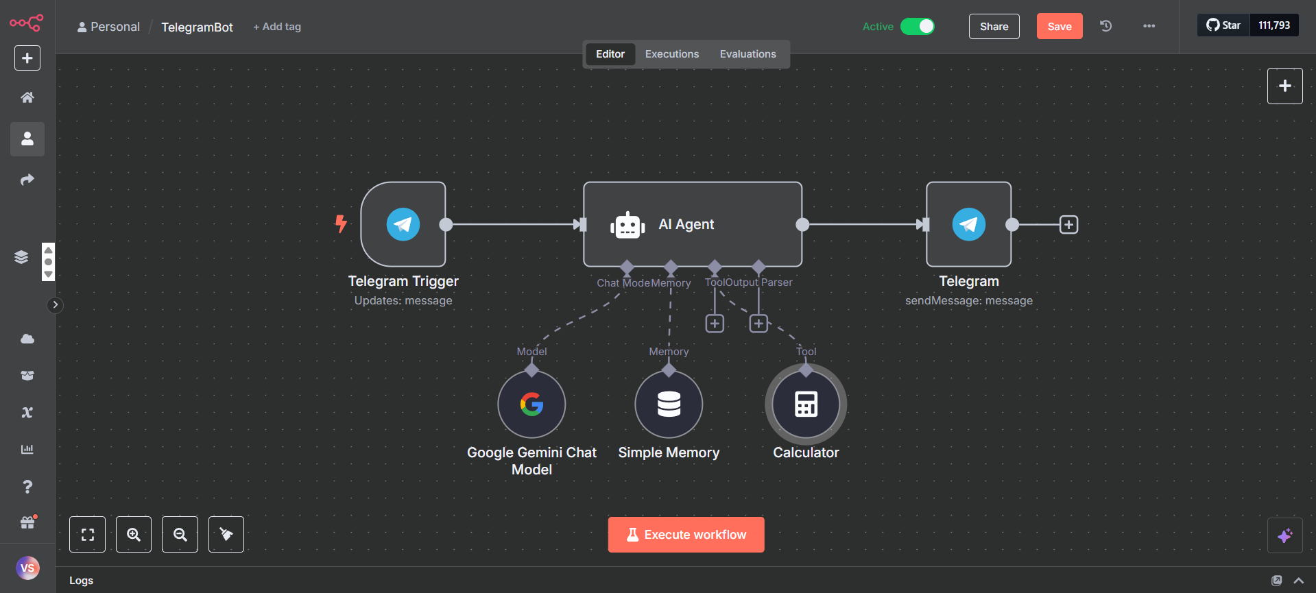Open the variables icon in sidebar
Viewport: 1316px width, 593px height.
[x=27, y=413]
